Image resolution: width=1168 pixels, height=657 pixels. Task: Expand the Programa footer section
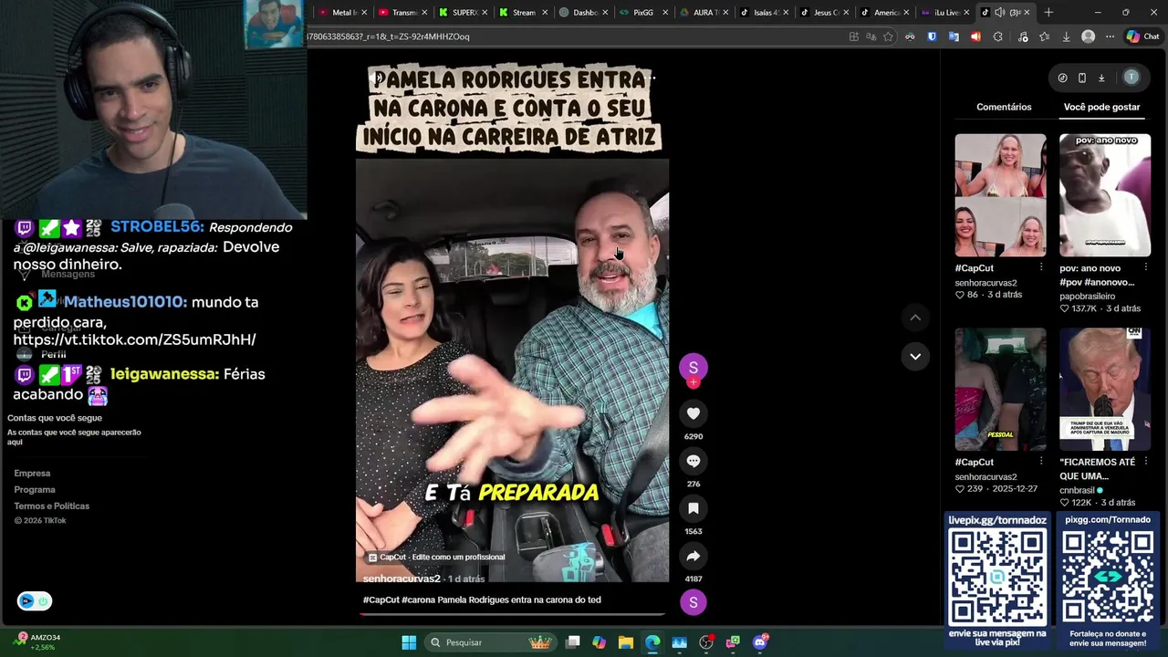pyautogui.click(x=35, y=489)
